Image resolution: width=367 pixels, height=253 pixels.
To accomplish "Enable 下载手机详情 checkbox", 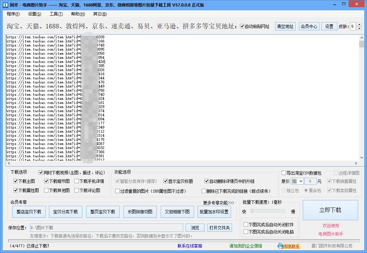I will click(x=77, y=181).
